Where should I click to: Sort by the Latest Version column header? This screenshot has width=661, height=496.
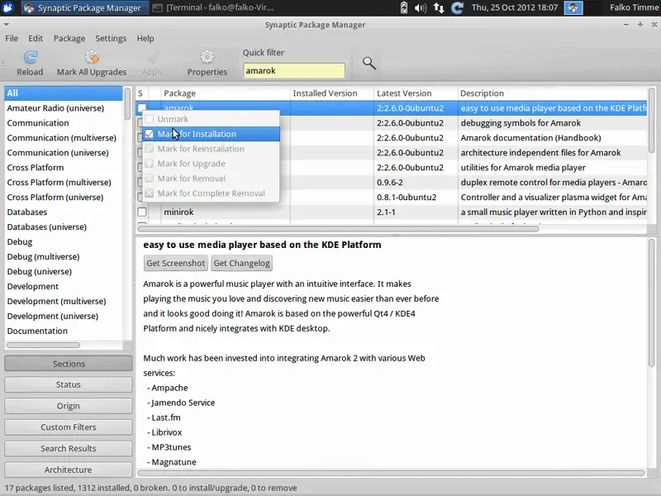point(416,93)
